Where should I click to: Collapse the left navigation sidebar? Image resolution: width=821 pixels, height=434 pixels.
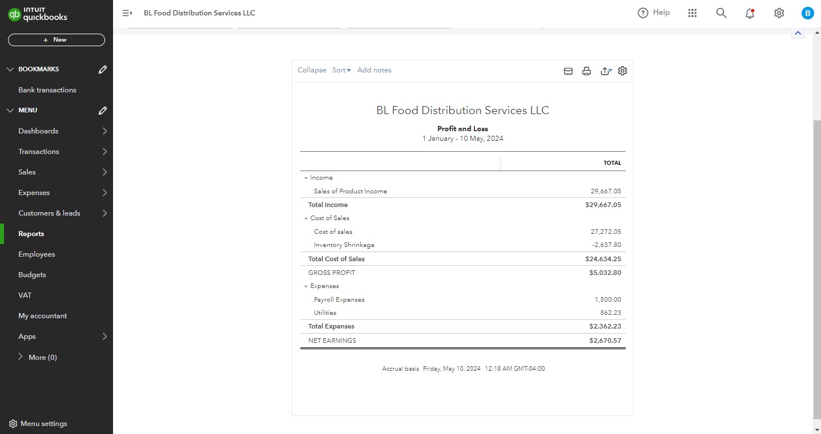(127, 13)
